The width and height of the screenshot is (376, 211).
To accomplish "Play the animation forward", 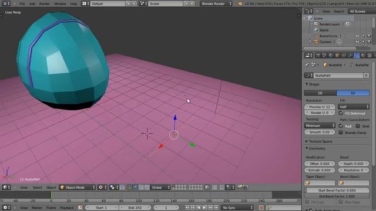I will 204,207.
